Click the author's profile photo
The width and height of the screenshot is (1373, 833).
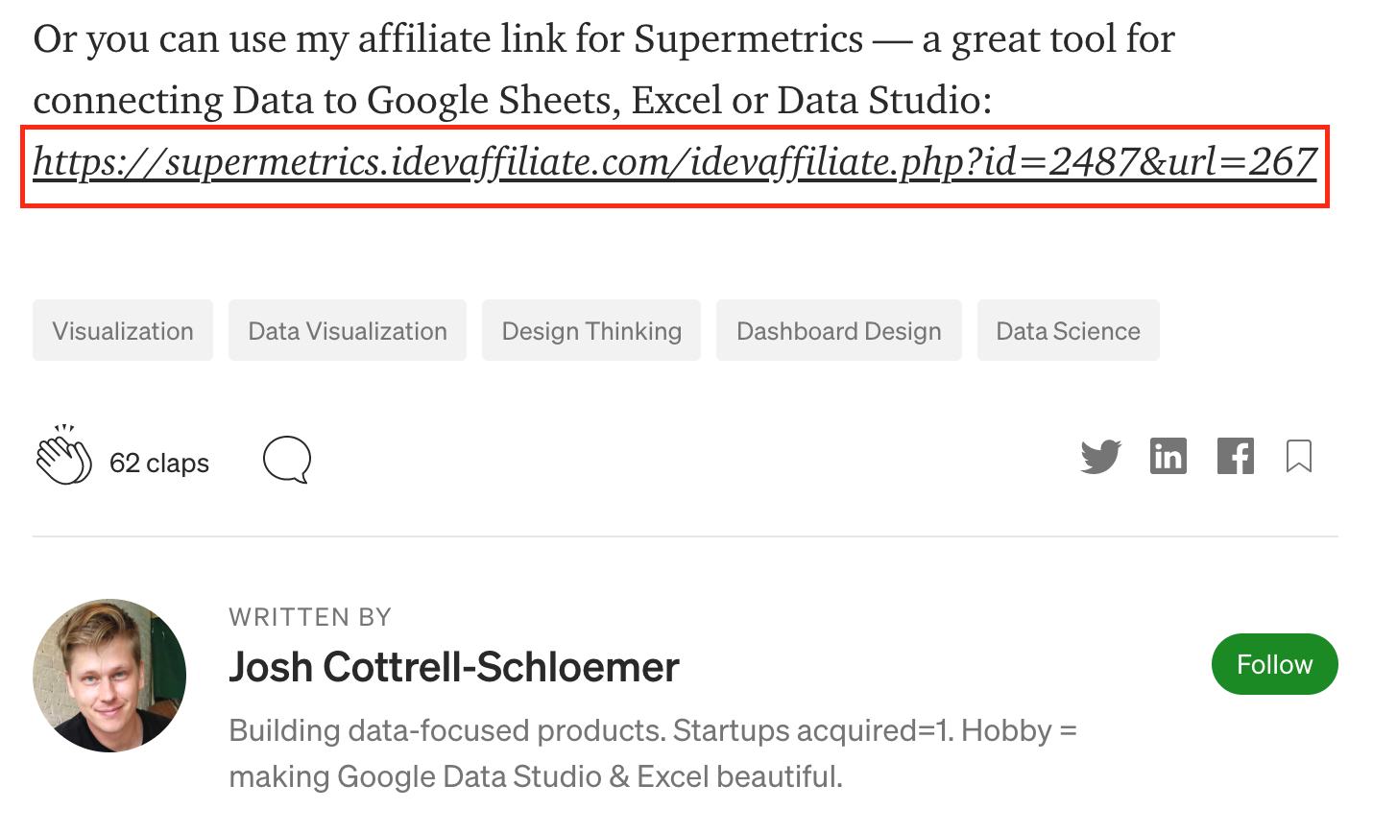(x=109, y=676)
